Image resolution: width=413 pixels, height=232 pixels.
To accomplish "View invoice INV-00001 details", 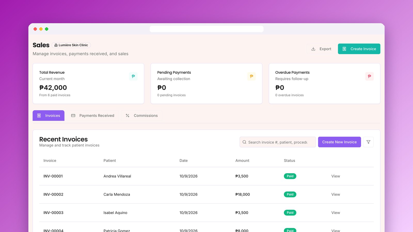I will coord(336,176).
